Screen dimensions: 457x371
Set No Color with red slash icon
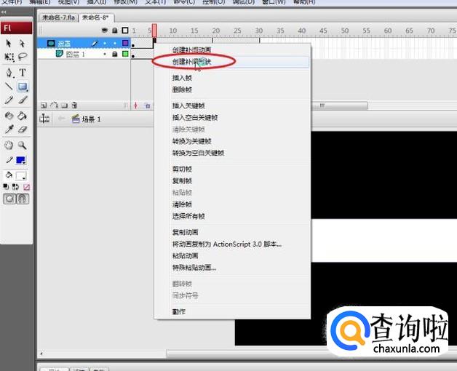point(26,187)
